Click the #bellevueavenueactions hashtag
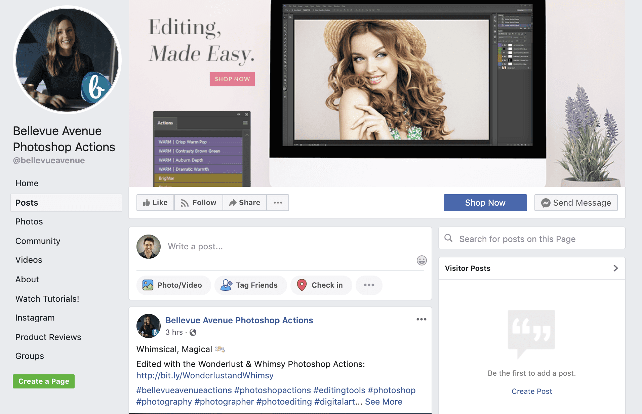 tap(184, 390)
